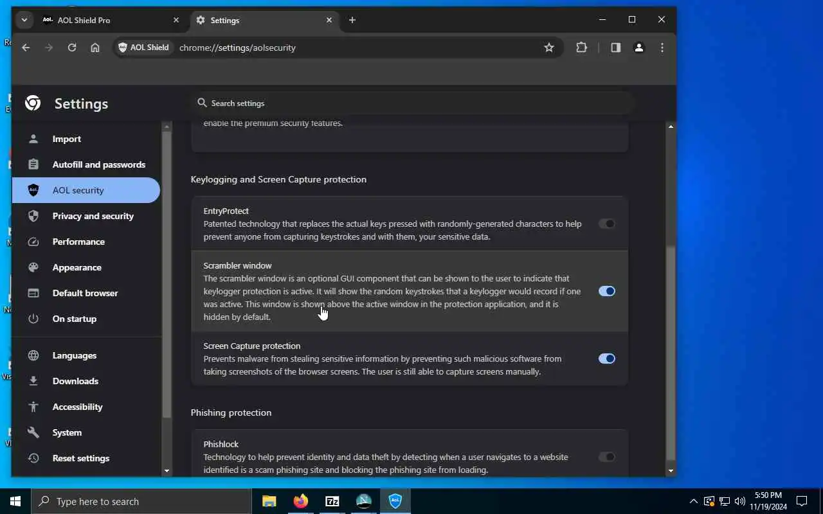Open Accessibility settings
The width and height of the screenshot is (823, 514).
point(86,407)
